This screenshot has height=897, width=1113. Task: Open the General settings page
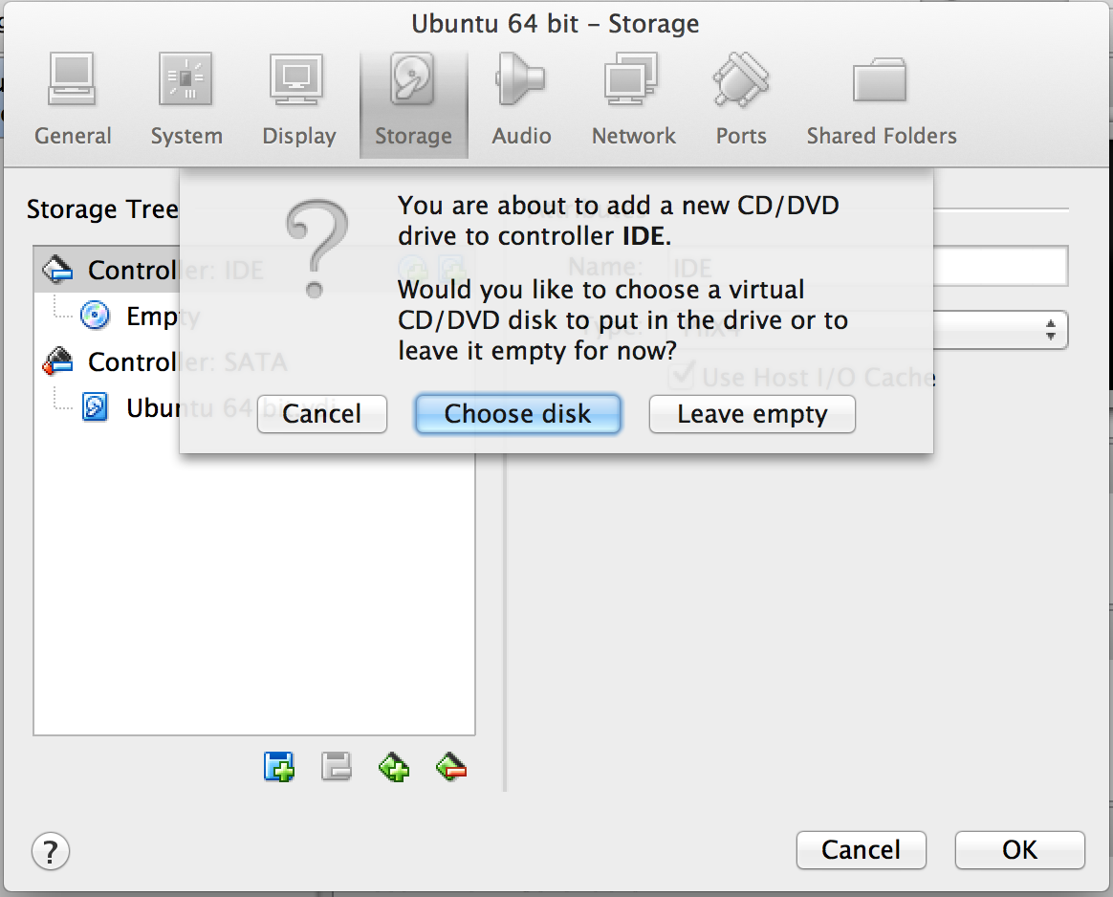tap(73, 96)
